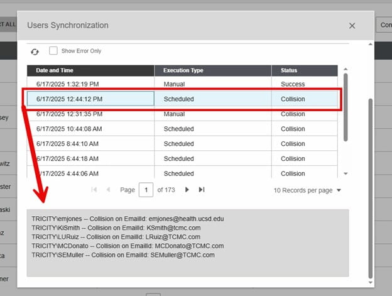
Task: Open the 10 Records per page dropdown
Action: 307,190
